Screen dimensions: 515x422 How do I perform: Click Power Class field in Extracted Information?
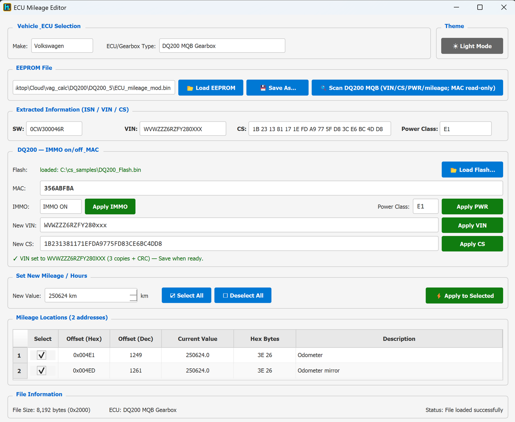click(x=465, y=129)
